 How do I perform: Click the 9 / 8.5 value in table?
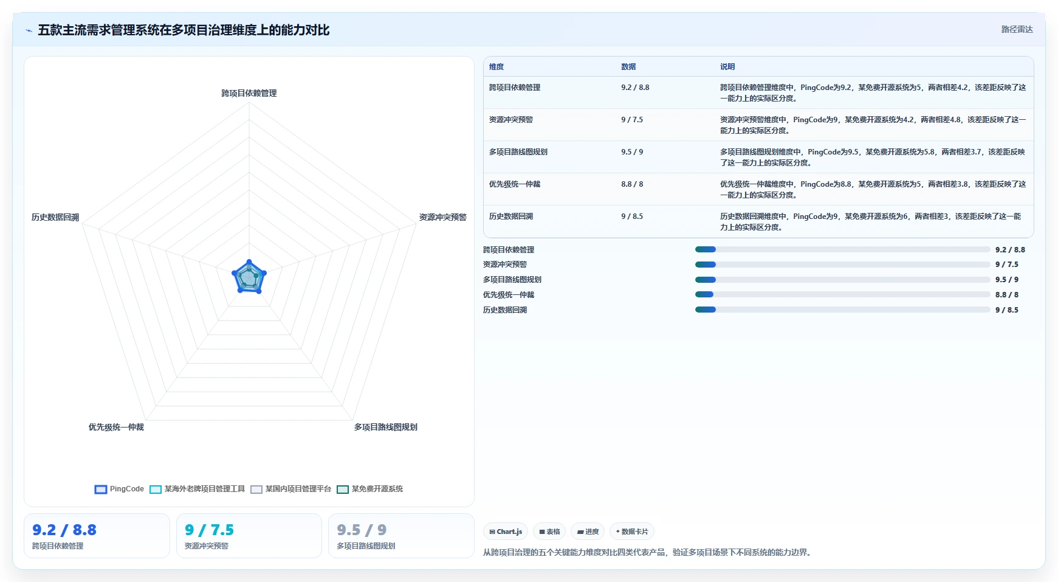pos(632,217)
